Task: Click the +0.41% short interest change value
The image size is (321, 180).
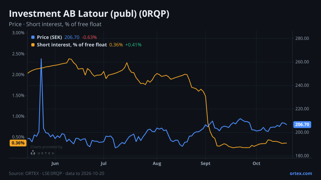Action: (133, 45)
